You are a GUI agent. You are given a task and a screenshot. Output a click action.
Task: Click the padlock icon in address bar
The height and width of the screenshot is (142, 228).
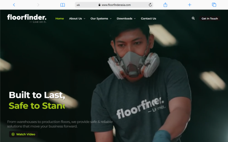pyautogui.click(x=99, y=5)
